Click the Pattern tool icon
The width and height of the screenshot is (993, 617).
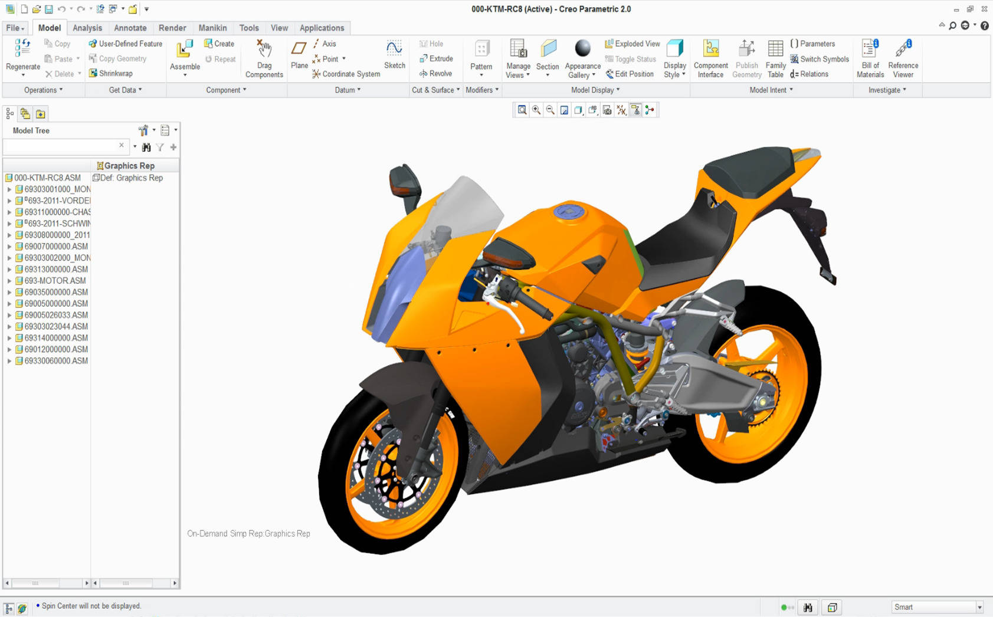(x=481, y=49)
